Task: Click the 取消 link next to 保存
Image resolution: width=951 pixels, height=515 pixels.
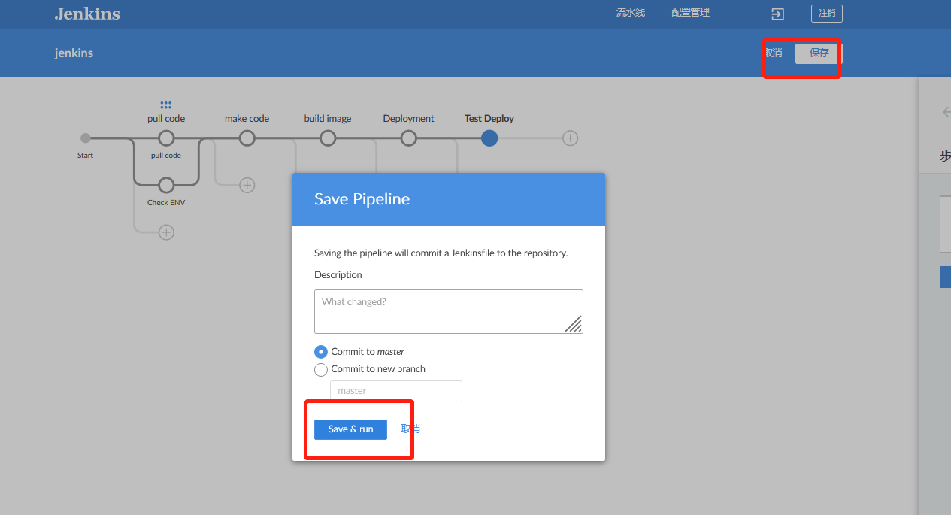Action: (x=773, y=53)
